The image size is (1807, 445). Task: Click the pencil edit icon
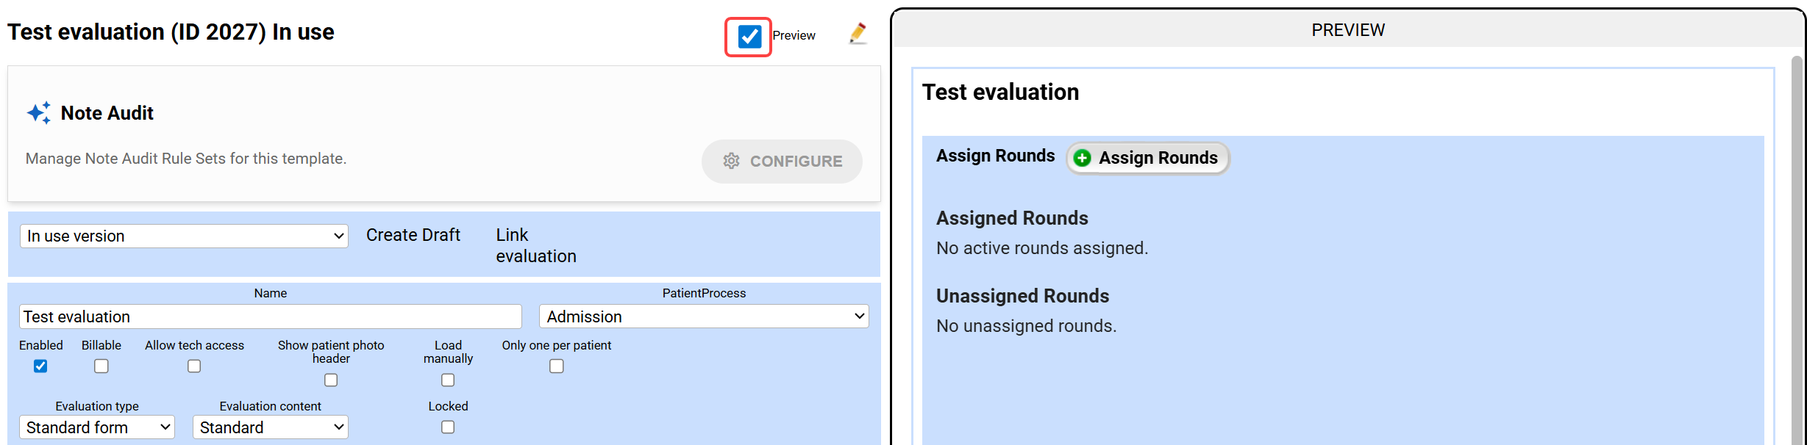pos(858,34)
